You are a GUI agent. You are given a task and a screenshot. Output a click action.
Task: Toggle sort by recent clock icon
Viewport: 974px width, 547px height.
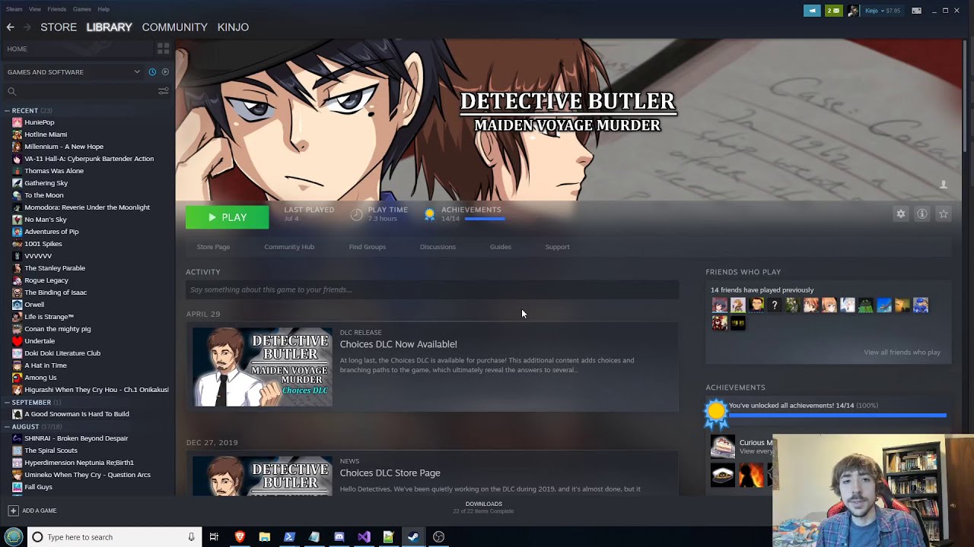click(x=152, y=72)
